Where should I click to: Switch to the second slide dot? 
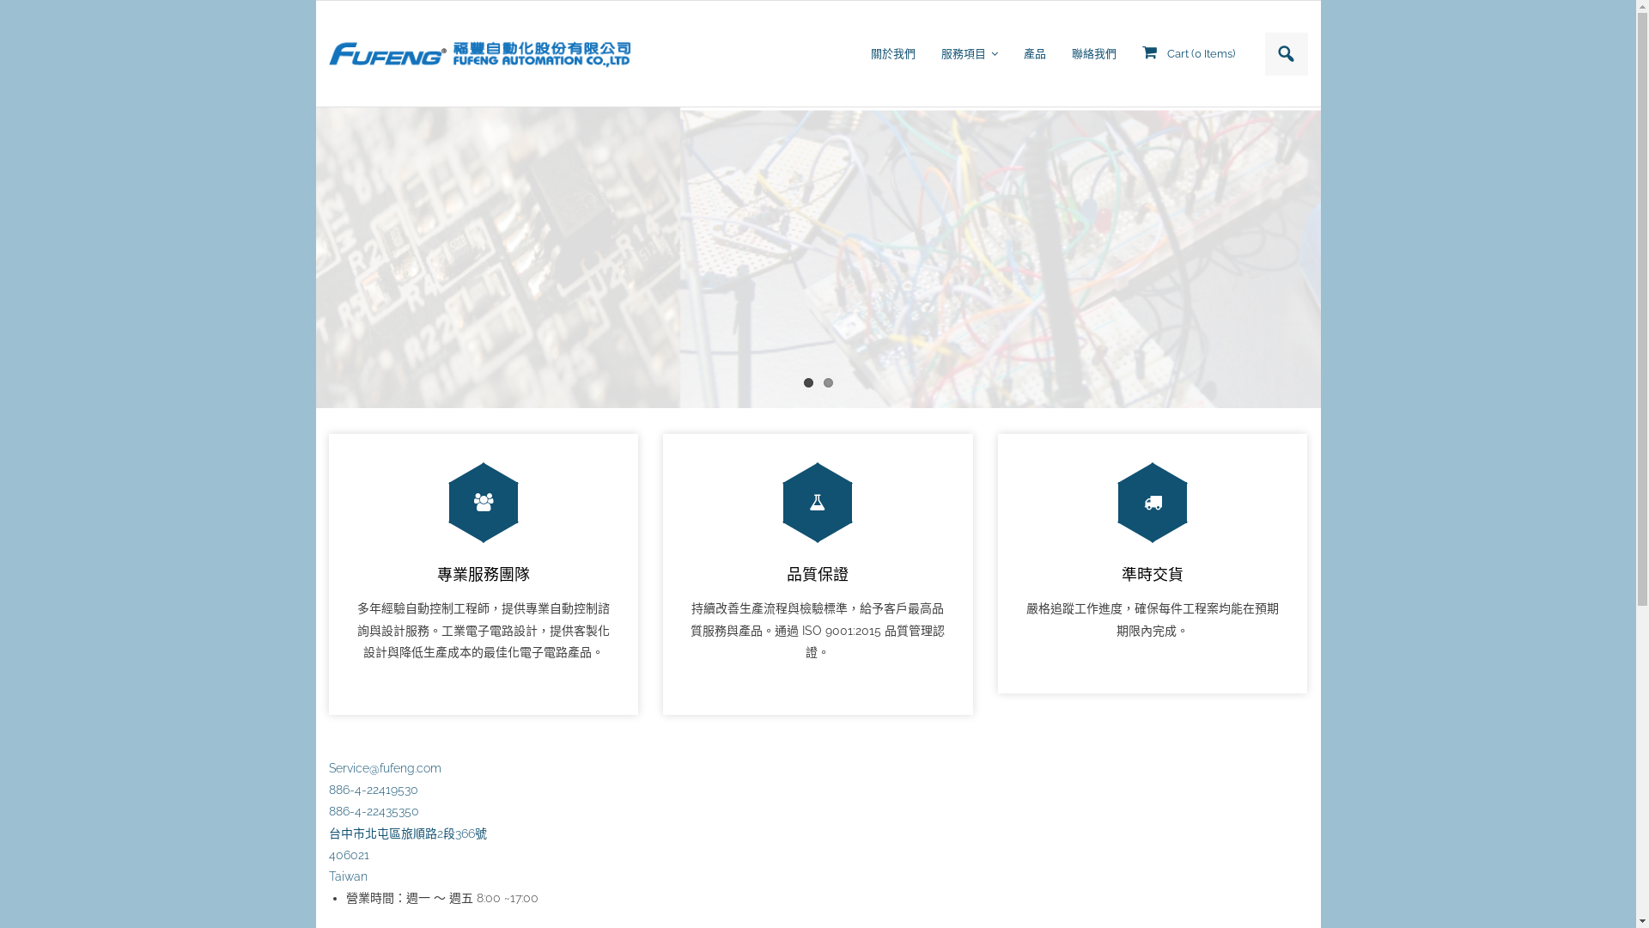[828, 383]
